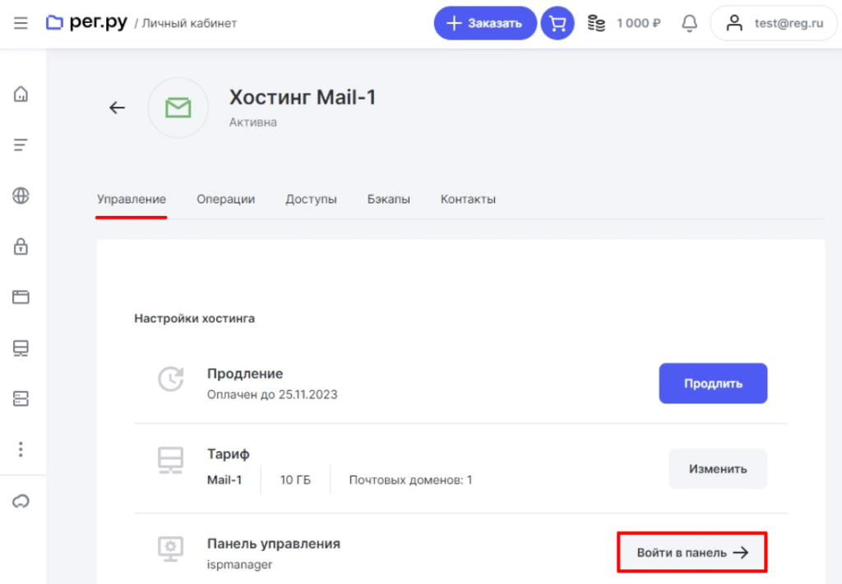The width and height of the screenshot is (842, 584).
Task: Click the three-dot more icon in sidebar
Action: pos(21,449)
